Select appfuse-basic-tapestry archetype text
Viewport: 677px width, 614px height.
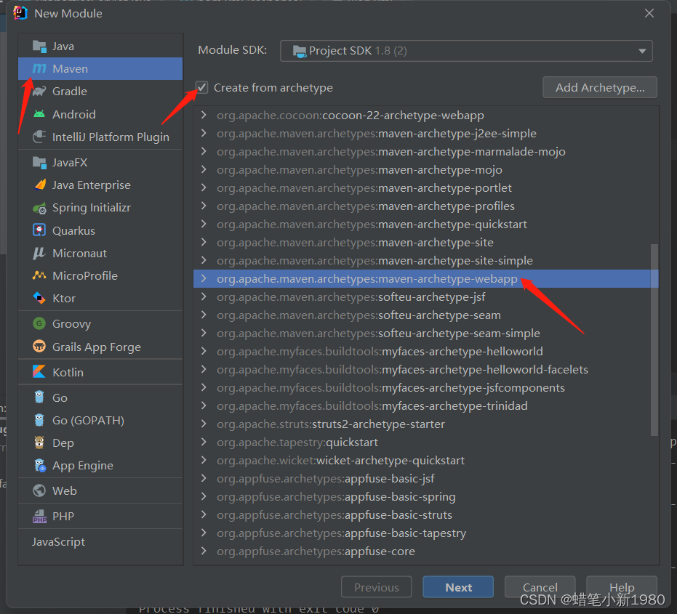[342, 533]
